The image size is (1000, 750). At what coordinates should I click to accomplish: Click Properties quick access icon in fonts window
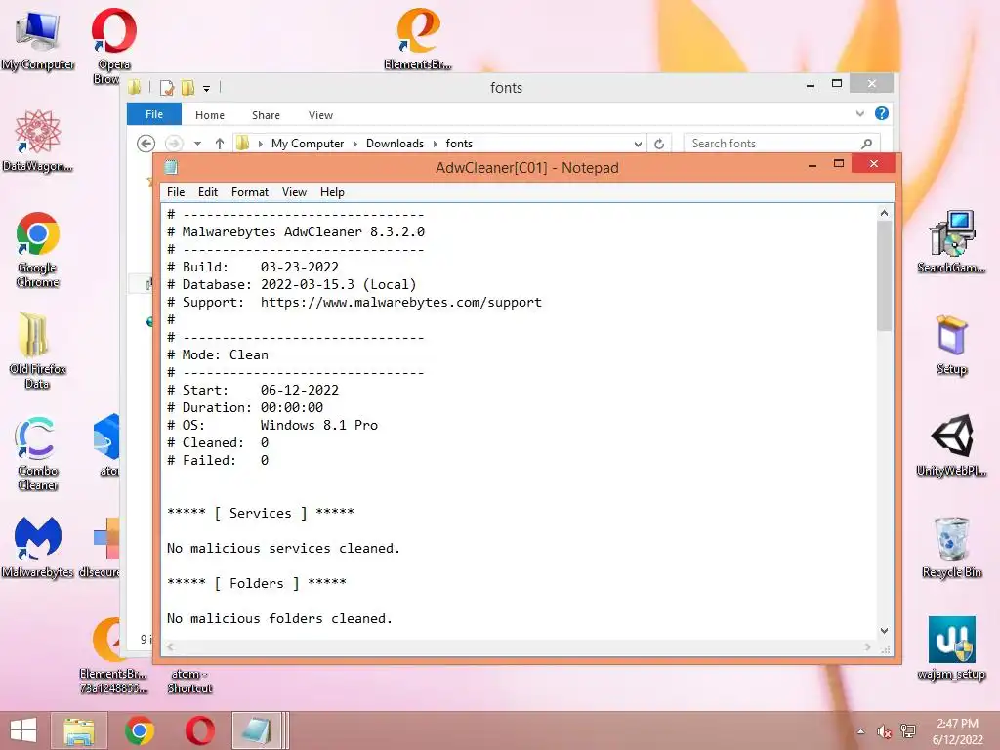(x=167, y=88)
